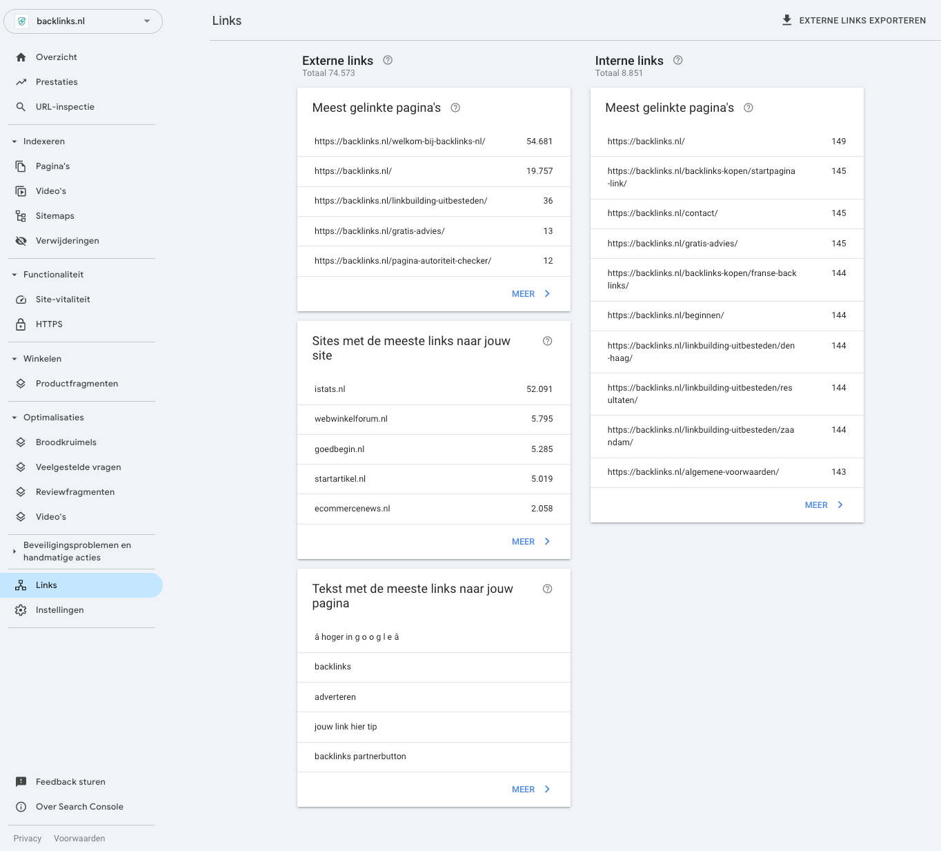Open the Site-vitaliteit report

tap(63, 299)
